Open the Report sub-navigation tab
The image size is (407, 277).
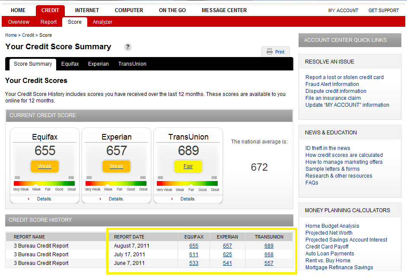point(49,22)
